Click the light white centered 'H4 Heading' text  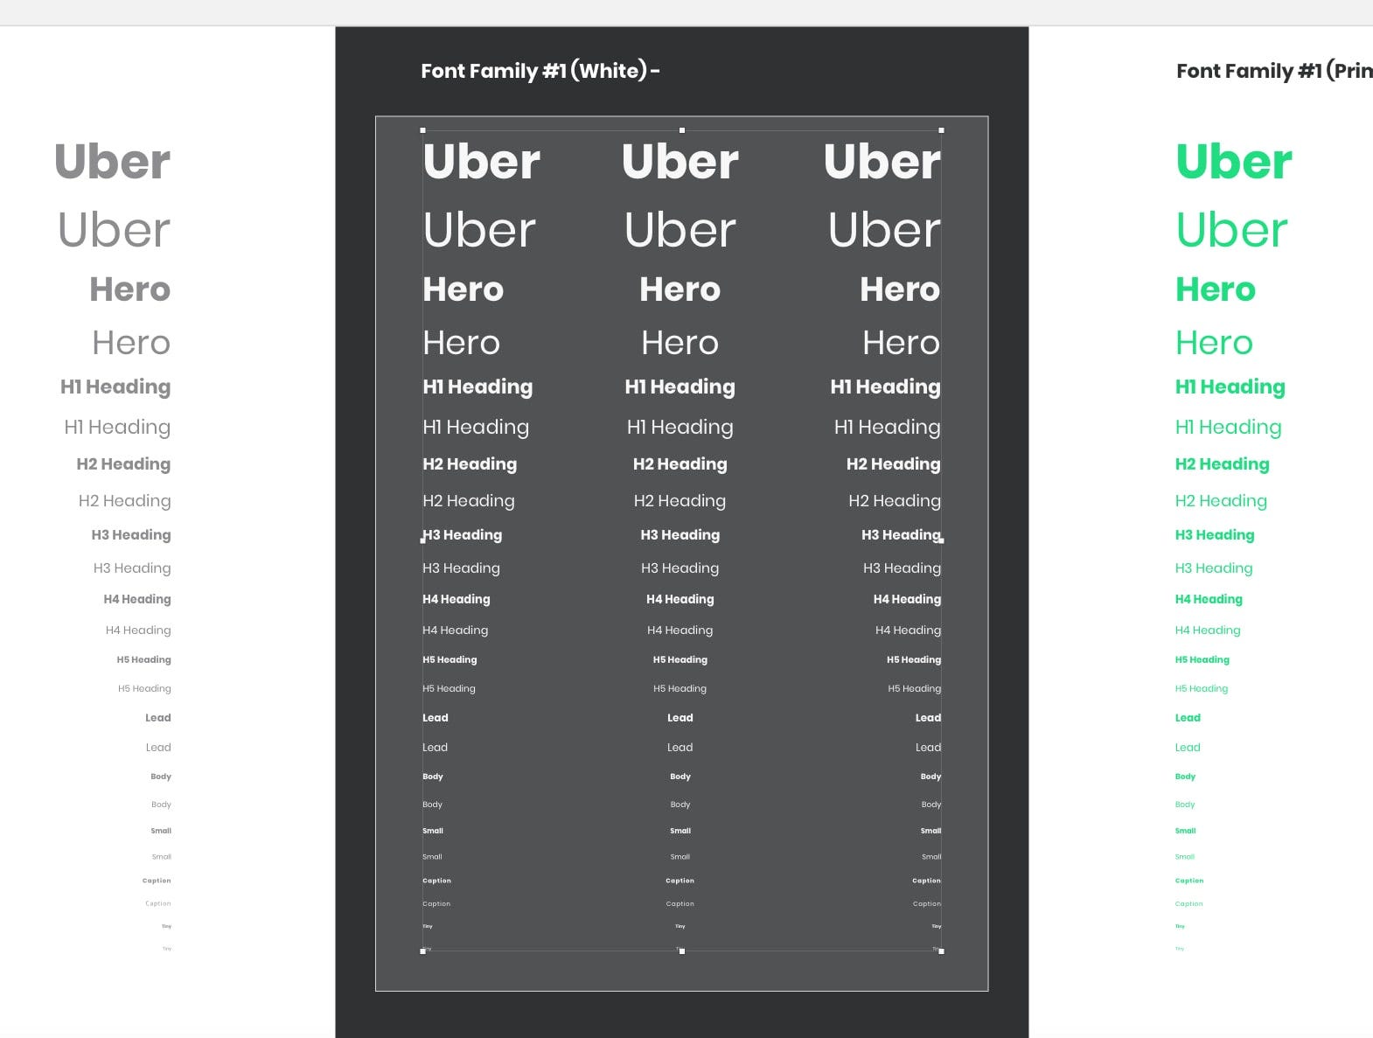(680, 630)
